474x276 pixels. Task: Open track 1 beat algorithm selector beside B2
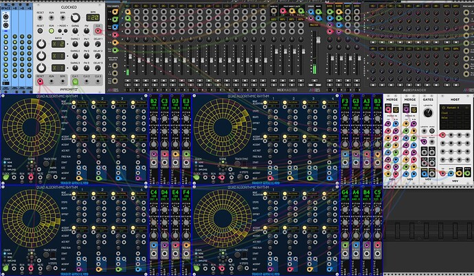point(82,103)
